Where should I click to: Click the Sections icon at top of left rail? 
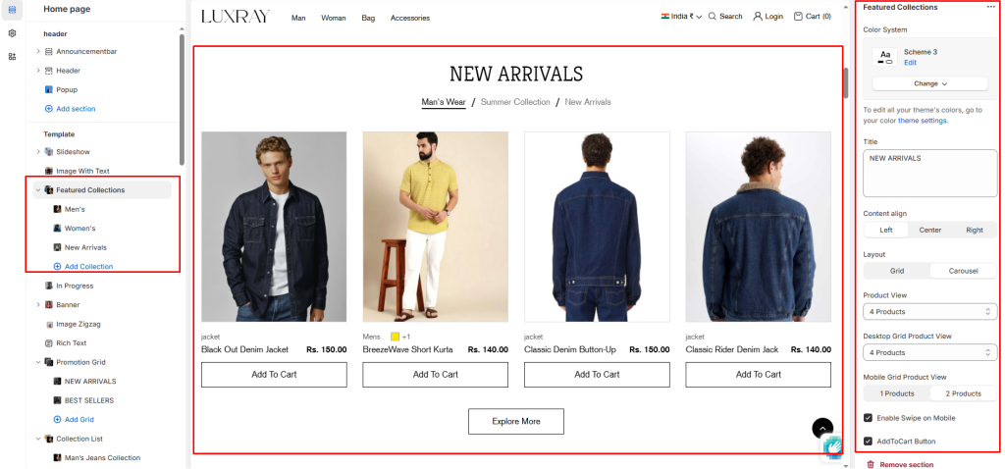click(x=12, y=10)
